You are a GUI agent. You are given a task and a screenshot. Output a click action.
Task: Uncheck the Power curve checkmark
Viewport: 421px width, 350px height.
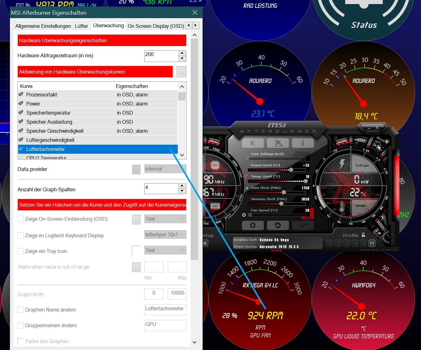[x=21, y=103]
